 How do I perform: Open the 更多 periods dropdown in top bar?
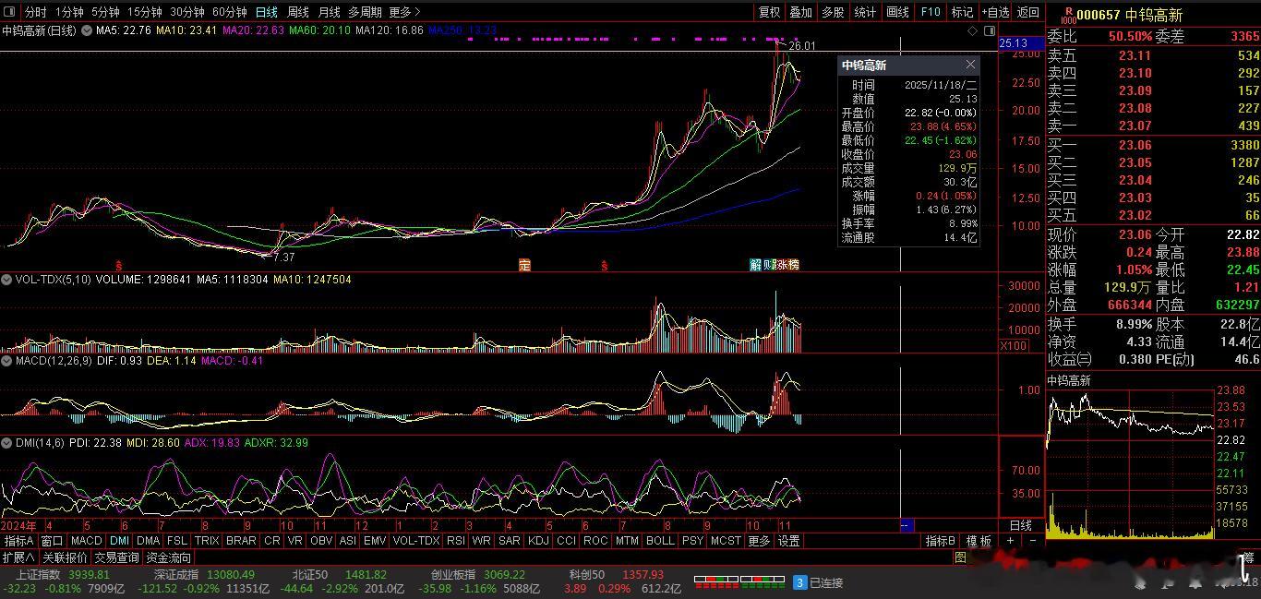(405, 12)
